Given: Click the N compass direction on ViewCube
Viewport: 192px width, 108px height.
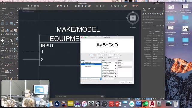Looking at the screenshot, I should pyautogui.click(x=133, y=13).
